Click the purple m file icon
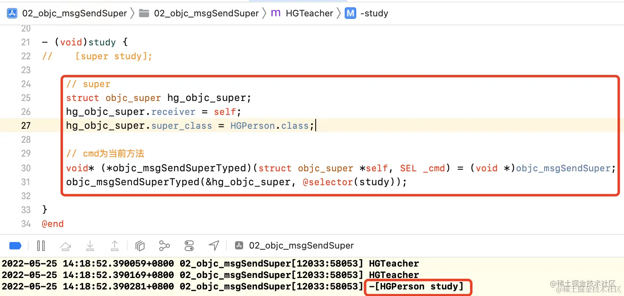This screenshot has width=624, height=296. (276, 13)
